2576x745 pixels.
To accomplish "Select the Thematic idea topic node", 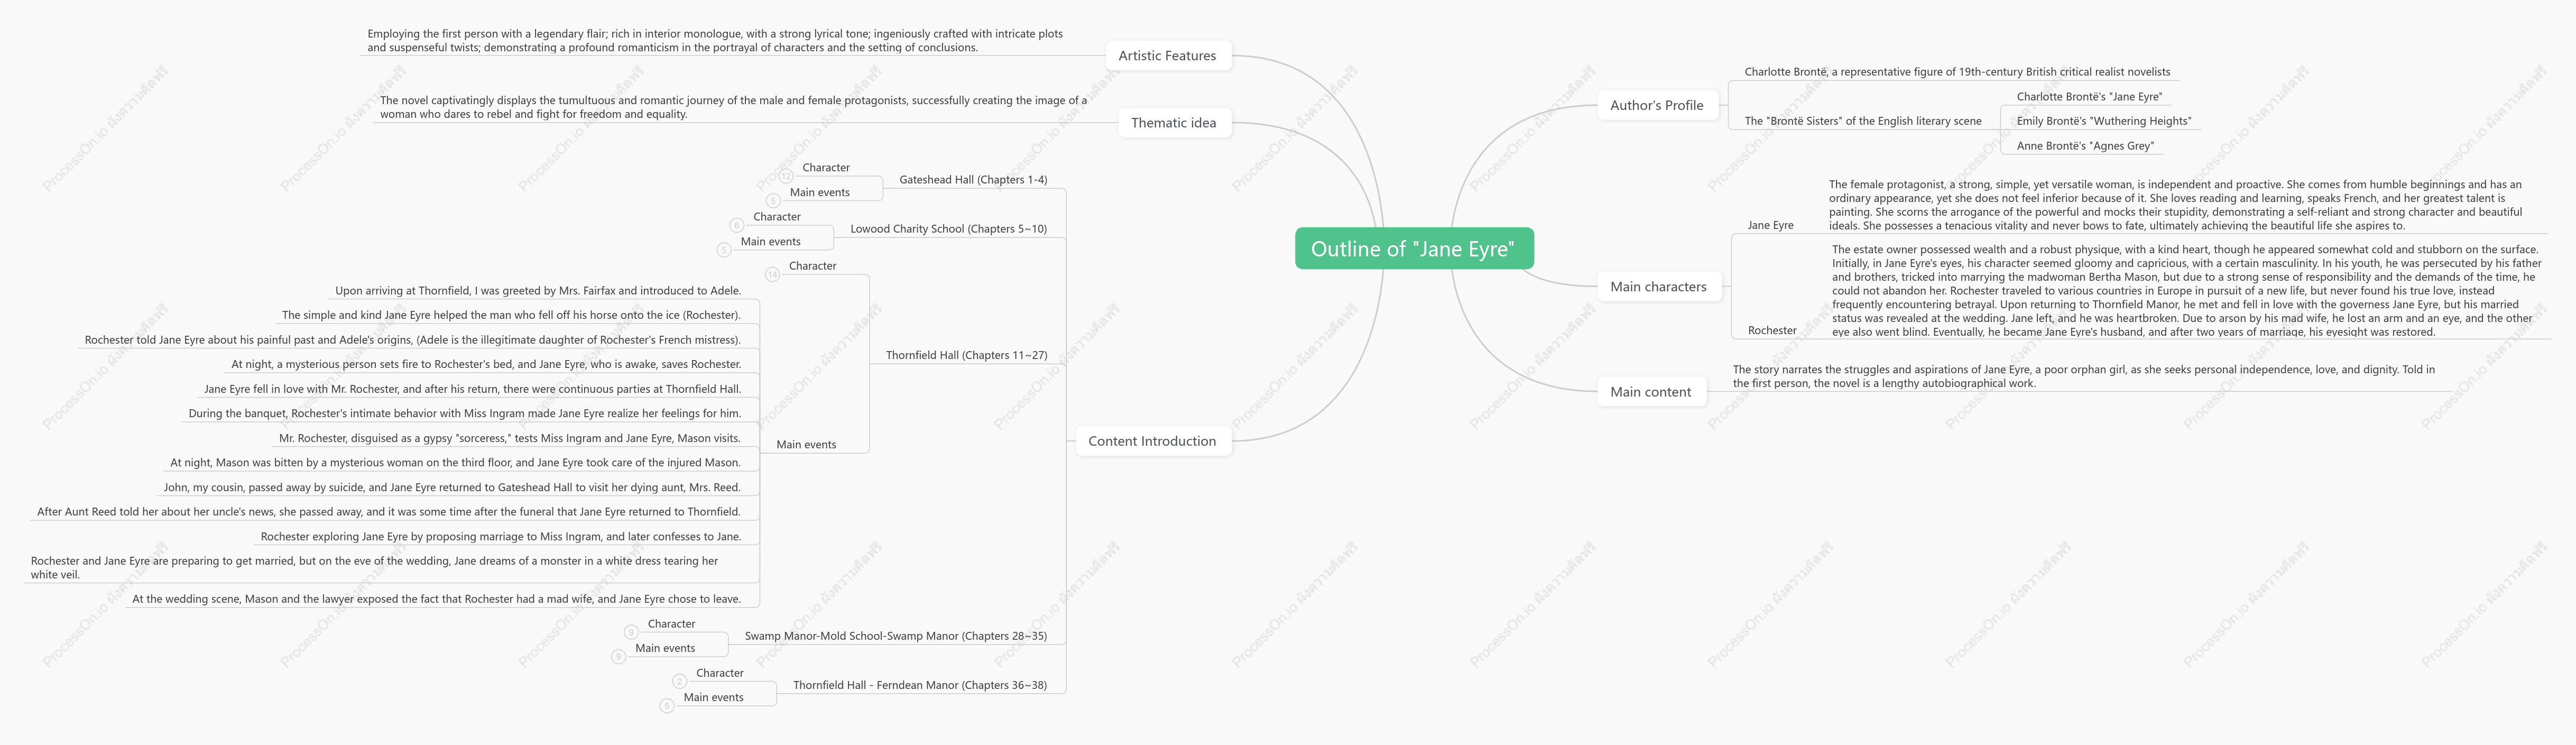I will 1174,123.
